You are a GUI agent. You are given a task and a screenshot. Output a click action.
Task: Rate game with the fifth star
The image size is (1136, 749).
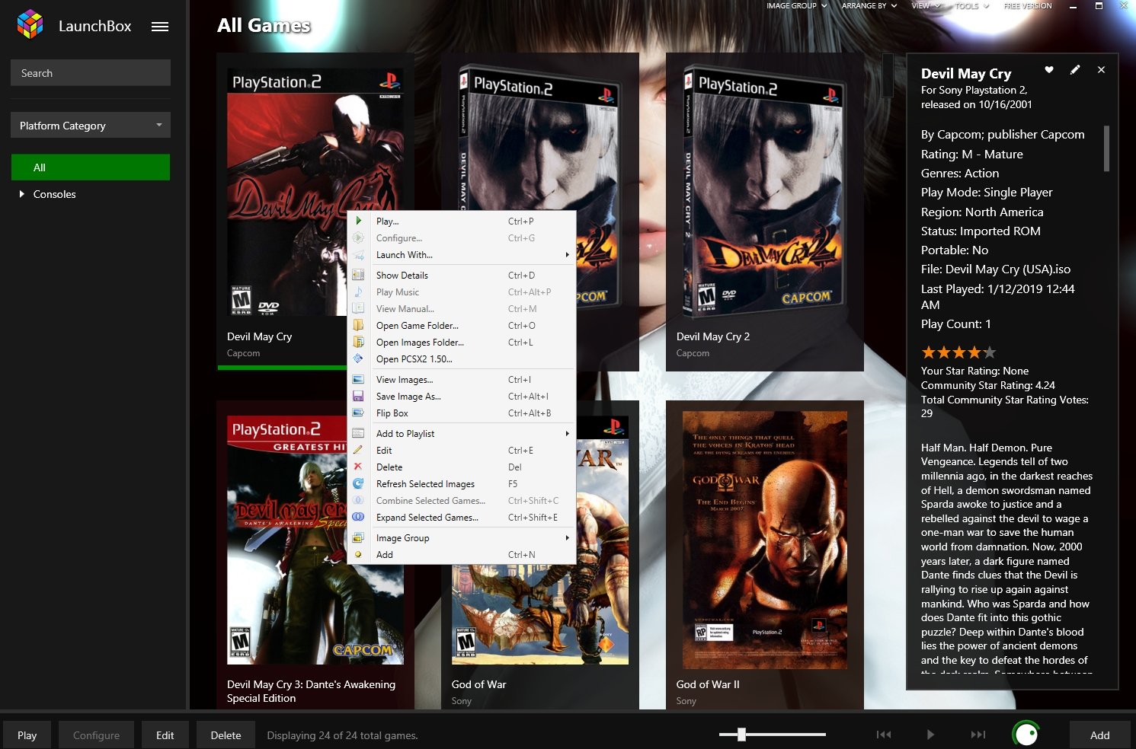990,352
